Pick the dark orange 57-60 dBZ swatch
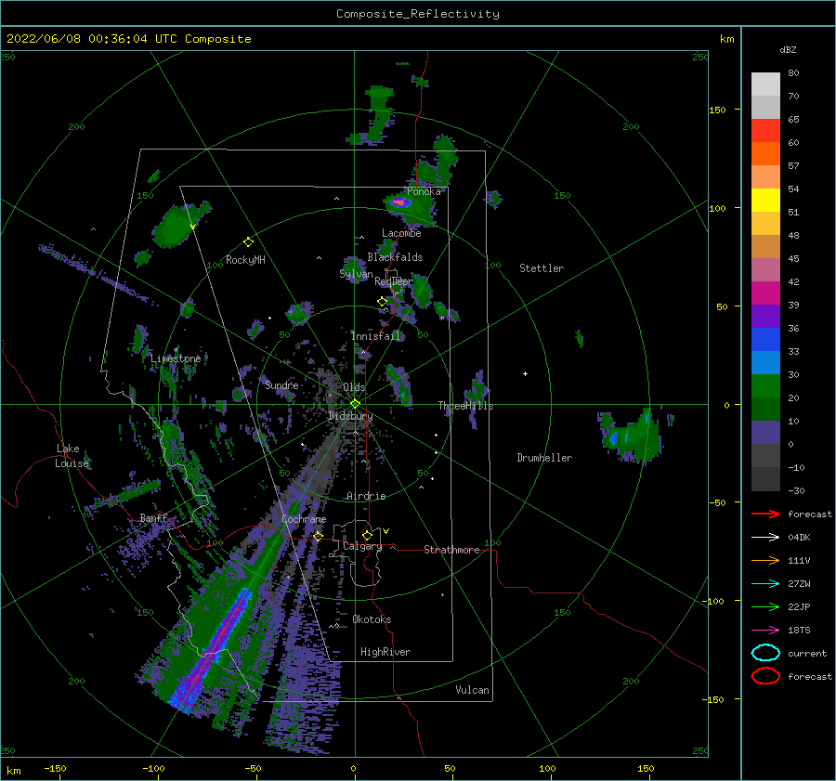The image size is (836, 781). pyautogui.click(x=765, y=153)
